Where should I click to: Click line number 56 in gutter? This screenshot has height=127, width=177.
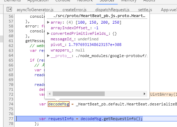click(11, 16)
